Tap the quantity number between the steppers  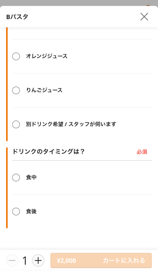pos(25,260)
